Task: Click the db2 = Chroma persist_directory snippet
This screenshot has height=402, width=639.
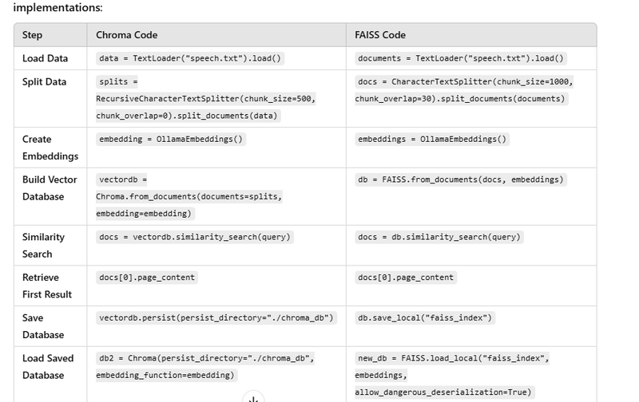Action: point(205,367)
